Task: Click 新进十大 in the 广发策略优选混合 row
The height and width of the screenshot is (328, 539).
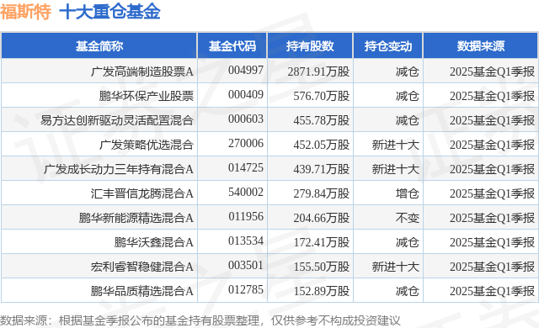Action: 396,145
